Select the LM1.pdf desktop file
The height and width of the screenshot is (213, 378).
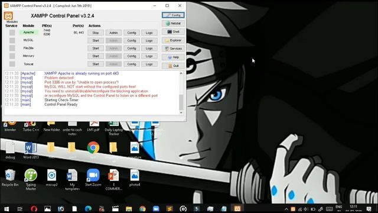93,127
